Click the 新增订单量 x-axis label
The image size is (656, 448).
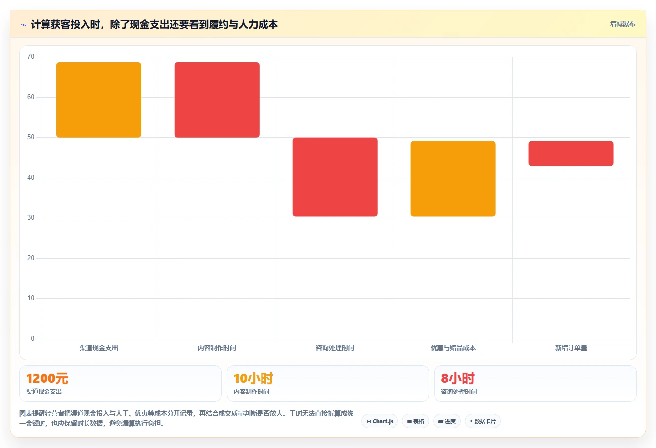[x=571, y=348]
